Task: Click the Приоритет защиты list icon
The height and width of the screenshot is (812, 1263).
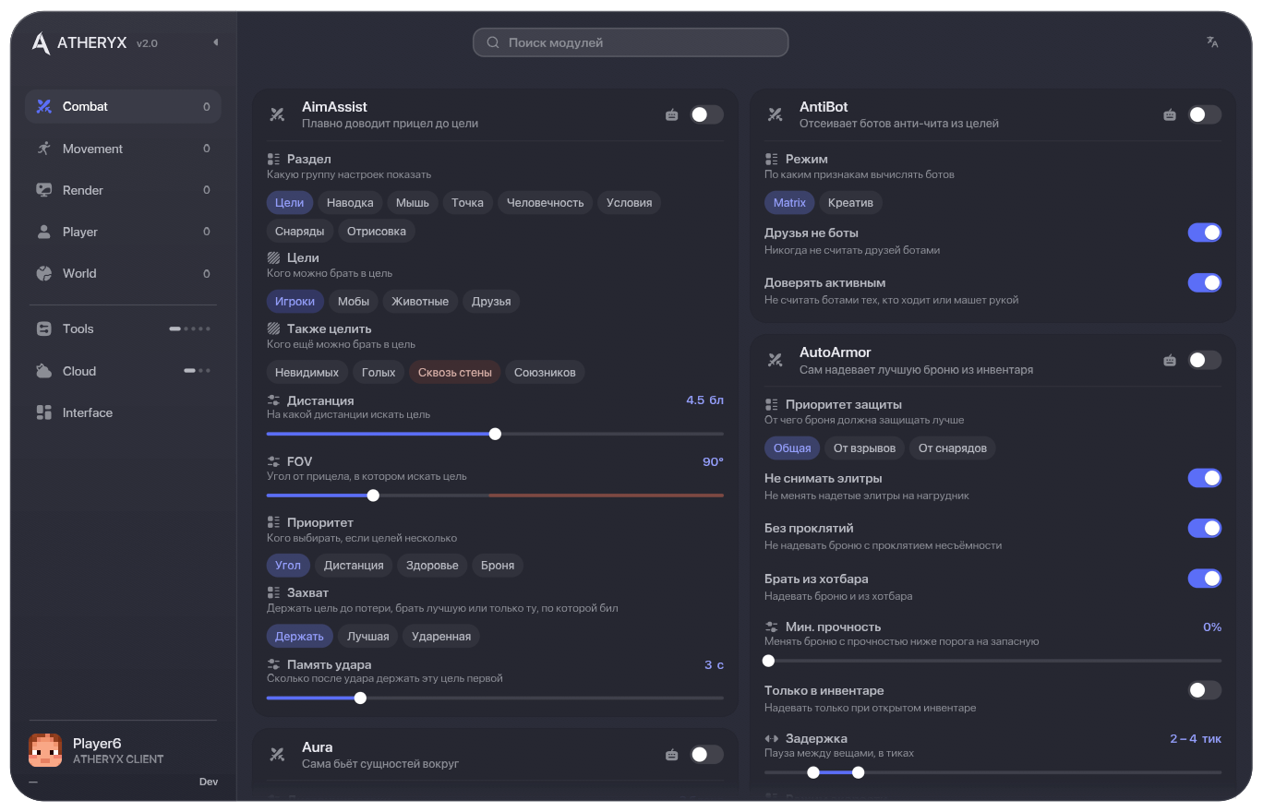Action: (772, 404)
